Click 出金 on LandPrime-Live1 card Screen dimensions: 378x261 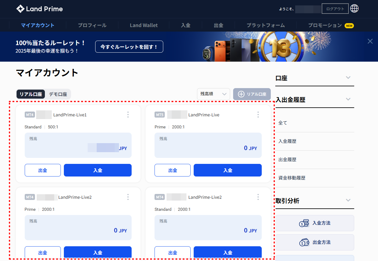[x=43, y=170]
